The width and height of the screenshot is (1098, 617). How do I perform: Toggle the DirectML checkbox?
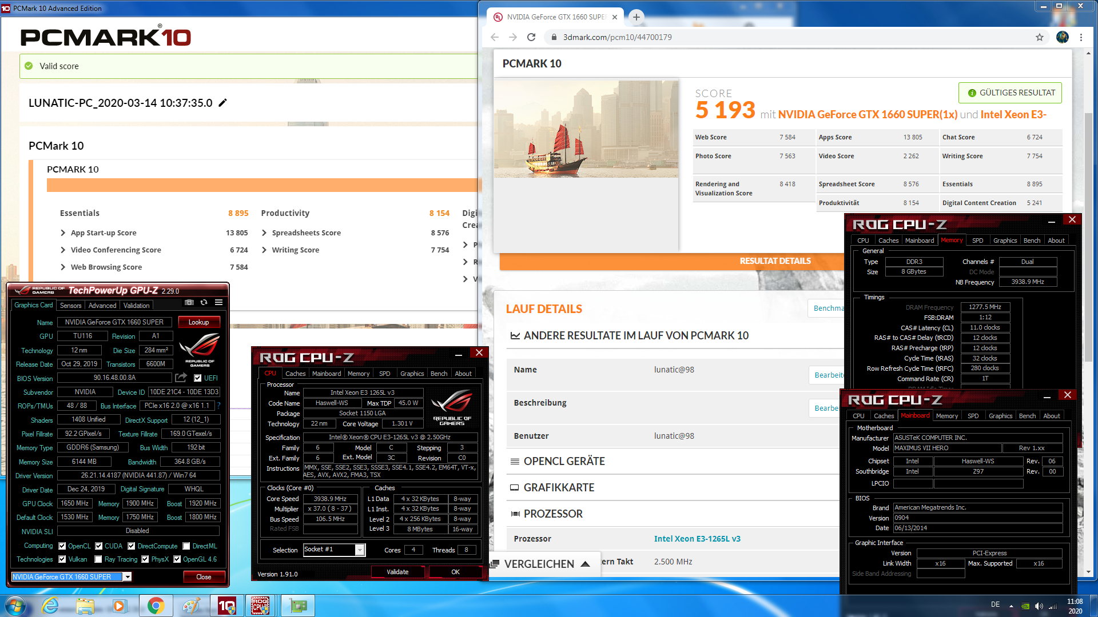pyautogui.click(x=186, y=546)
